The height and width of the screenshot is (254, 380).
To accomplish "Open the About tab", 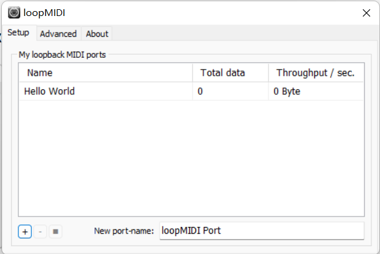I will (x=97, y=34).
